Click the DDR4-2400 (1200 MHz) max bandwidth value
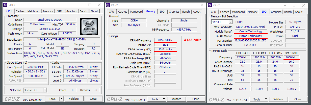311x105 pixels. [x=251, y=27]
